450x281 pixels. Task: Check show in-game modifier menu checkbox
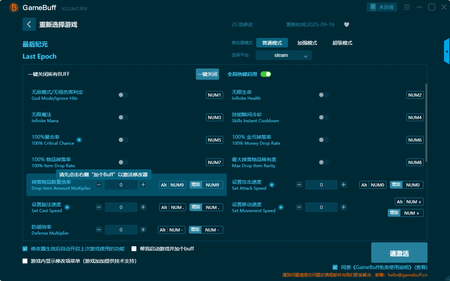click(x=25, y=261)
